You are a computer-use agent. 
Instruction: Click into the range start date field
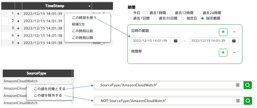[x=151, y=41]
